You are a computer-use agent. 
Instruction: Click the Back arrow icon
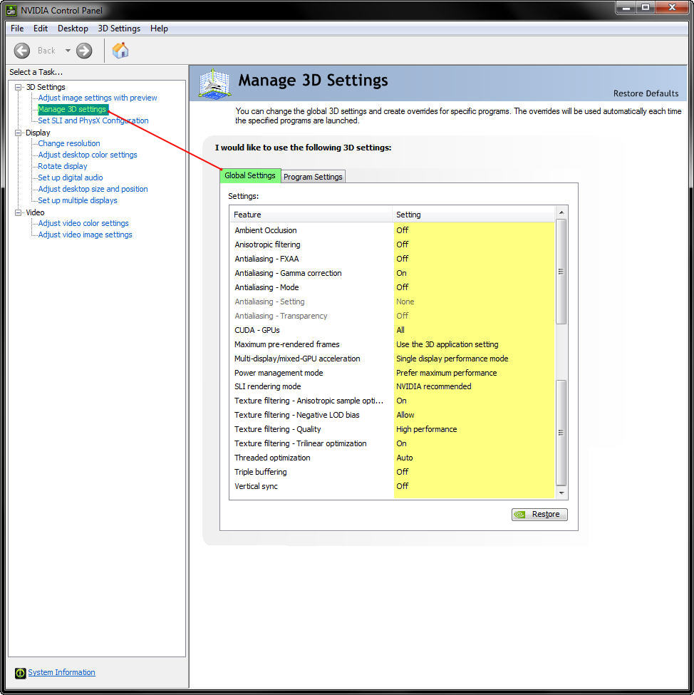click(x=21, y=51)
